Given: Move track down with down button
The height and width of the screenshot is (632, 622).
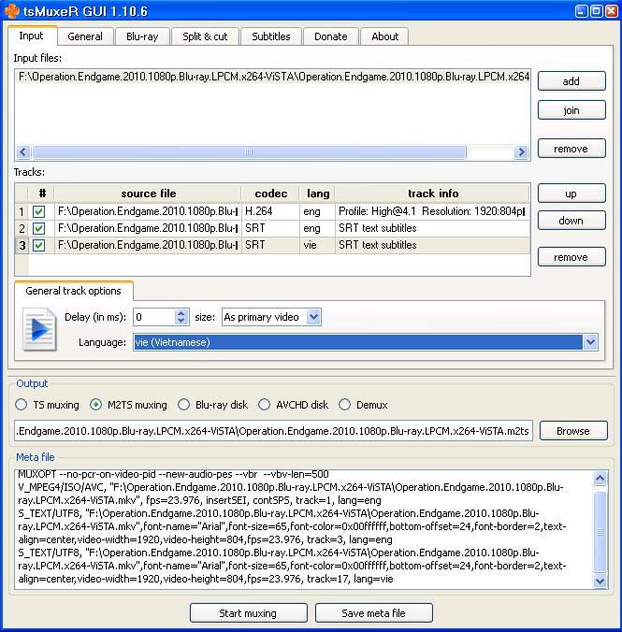Looking at the screenshot, I should [x=571, y=221].
